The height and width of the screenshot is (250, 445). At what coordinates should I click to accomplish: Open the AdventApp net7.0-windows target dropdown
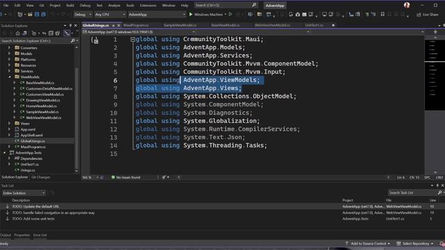point(139,32)
